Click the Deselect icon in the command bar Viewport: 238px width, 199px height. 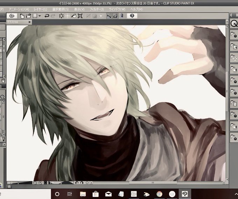click(x=88, y=16)
